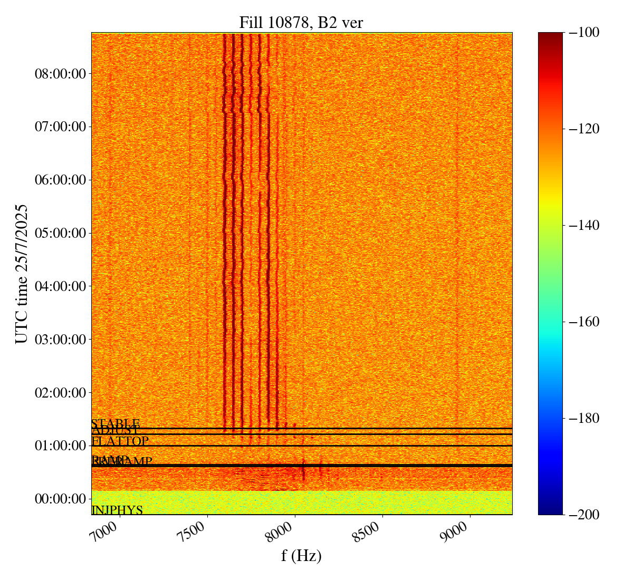Click the FLATTOP beam mode label
Viewport: 633px width, 580px height.
coord(120,441)
